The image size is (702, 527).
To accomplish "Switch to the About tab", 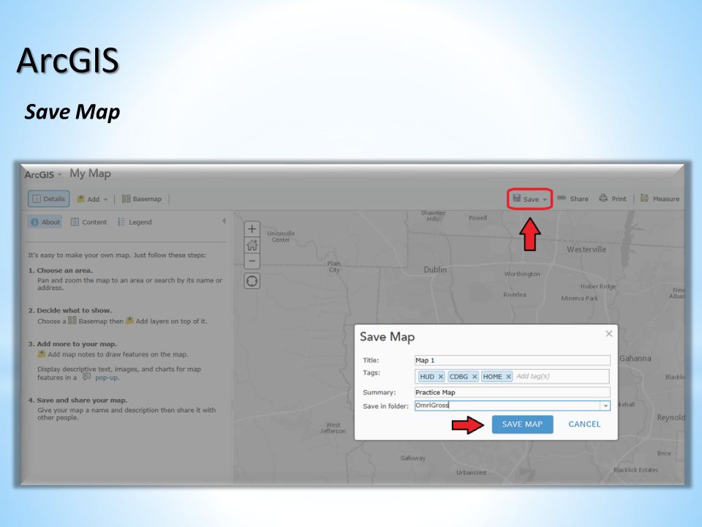I will click(45, 222).
